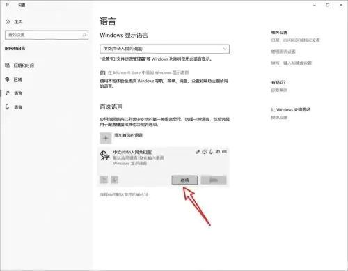Open Options (选项) for Chinese language
Image resolution: width=348 pixels, height=271 pixels.
point(184,180)
